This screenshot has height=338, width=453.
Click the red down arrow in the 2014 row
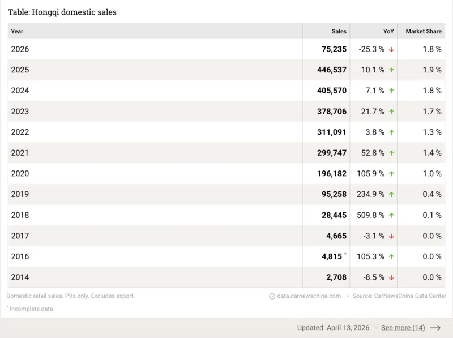point(391,277)
